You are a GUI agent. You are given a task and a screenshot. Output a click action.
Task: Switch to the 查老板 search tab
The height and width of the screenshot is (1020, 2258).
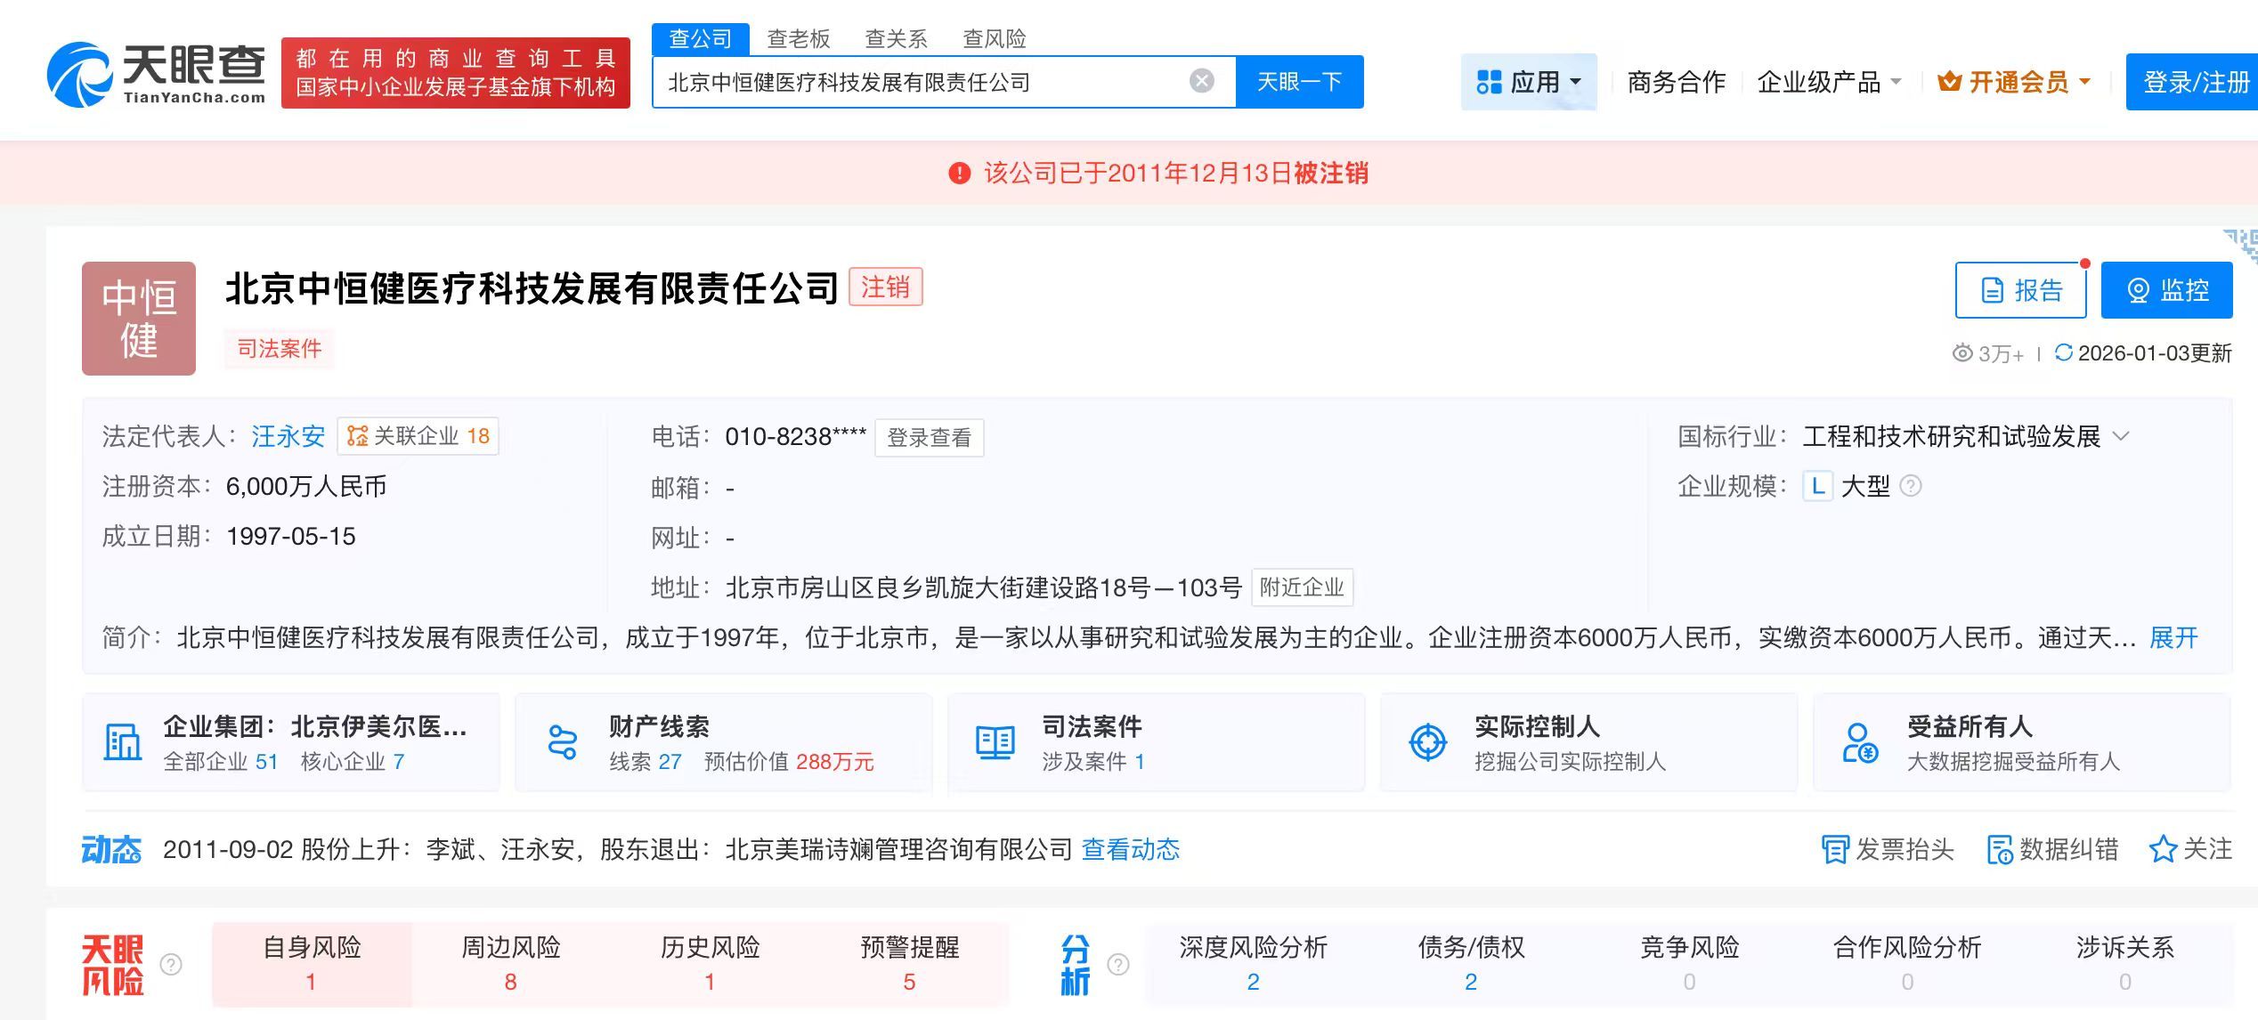click(798, 39)
